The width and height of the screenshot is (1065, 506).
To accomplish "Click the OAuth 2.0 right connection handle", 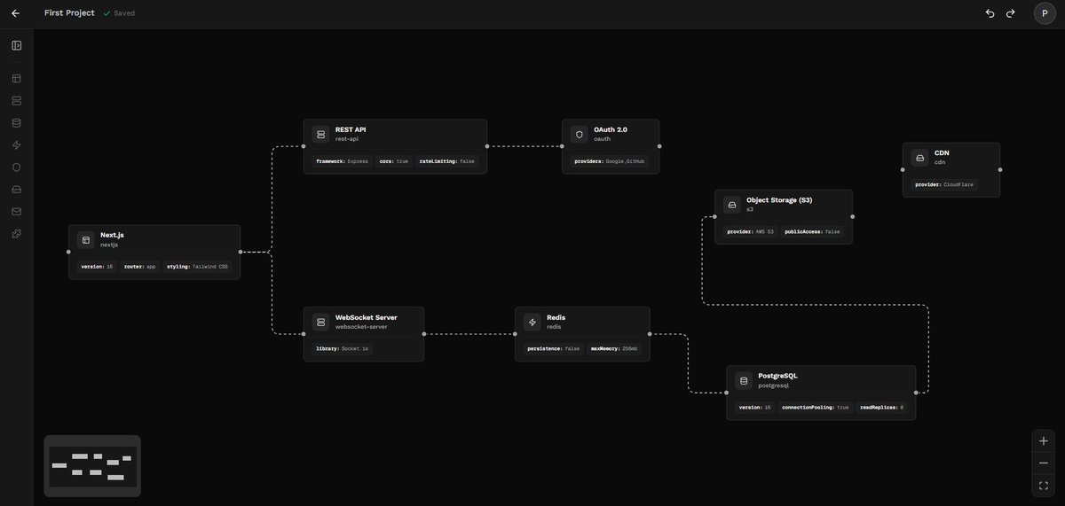I will click(659, 146).
